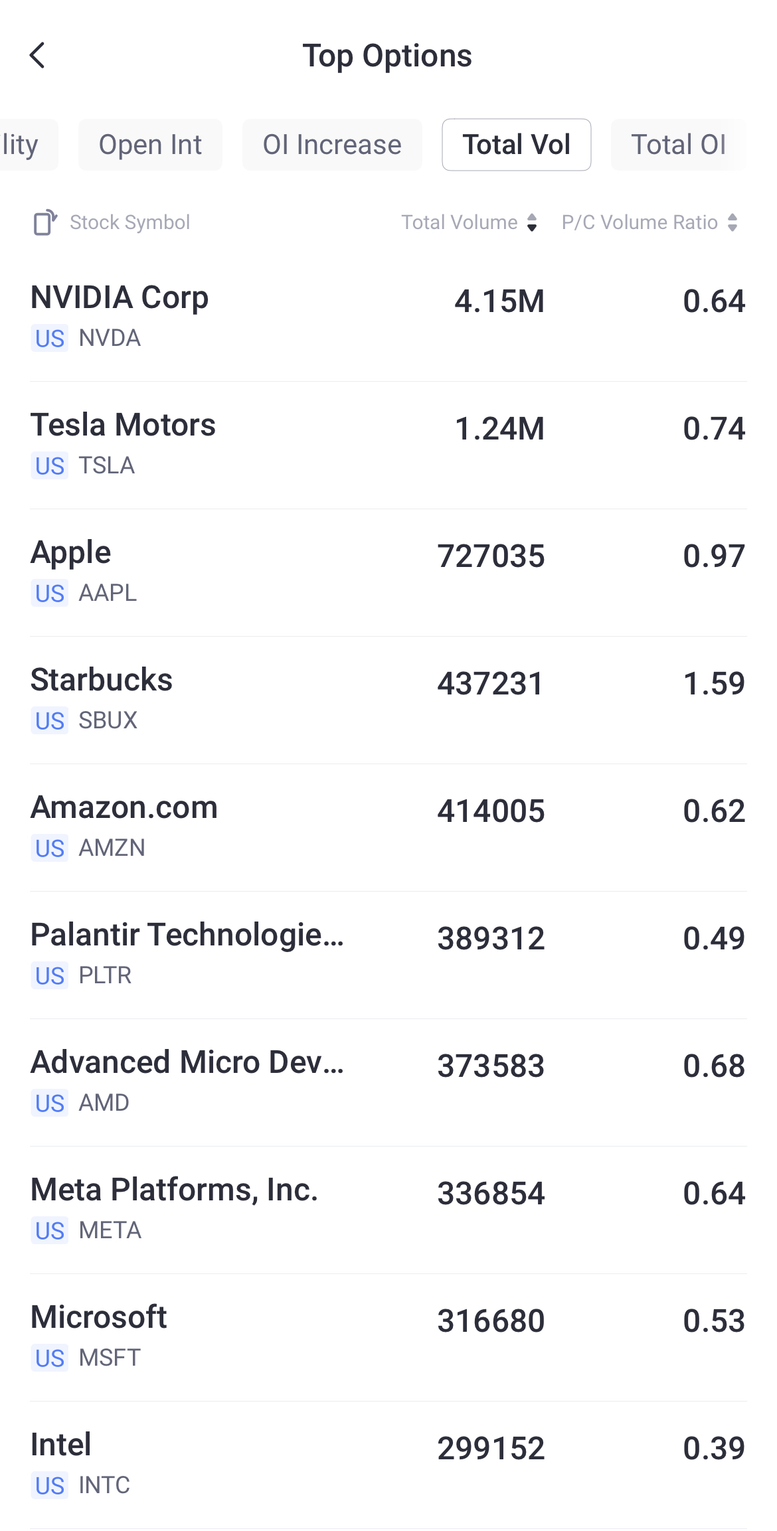This screenshot has width=777, height=1531.
Task: Tap the Total Volume column header
Action: tap(460, 222)
